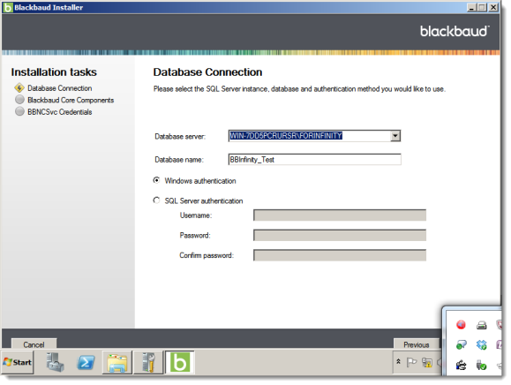Viewport: 511px width, 385px height.
Task: Click the USB network connection tray icon
Action: (x=461, y=365)
